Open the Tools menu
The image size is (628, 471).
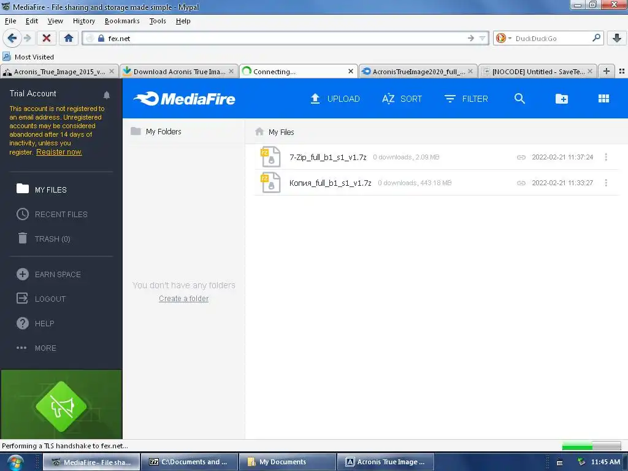(x=158, y=21)
